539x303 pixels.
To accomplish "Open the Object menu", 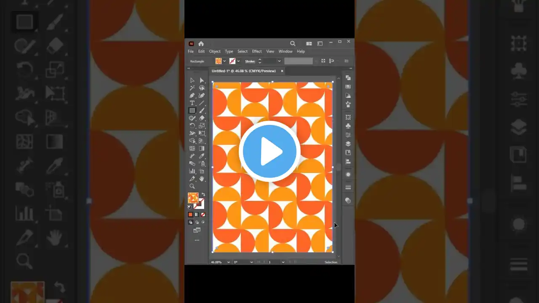I will (x=215, y=51).
